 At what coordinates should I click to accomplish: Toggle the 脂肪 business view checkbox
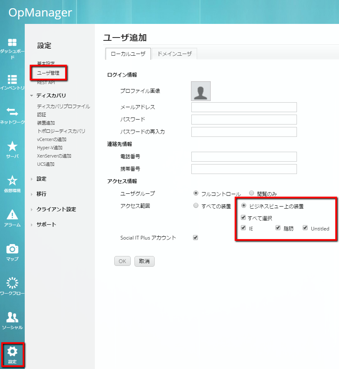(x=278, y=228)
